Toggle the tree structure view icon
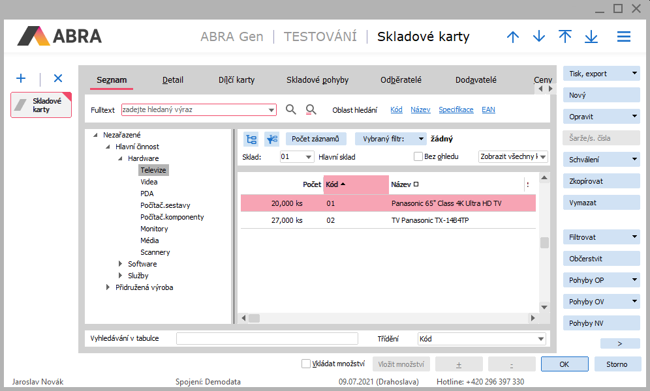Viewport: 650px width, 391px height. click(251, 139)
